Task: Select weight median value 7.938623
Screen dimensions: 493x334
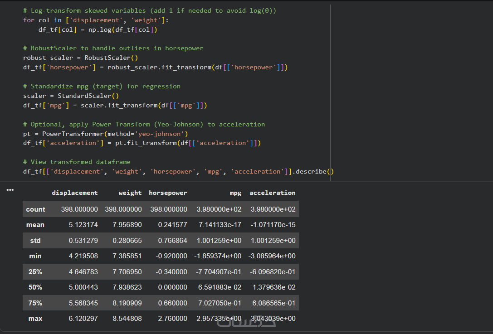Action: [x=127, y=287]
